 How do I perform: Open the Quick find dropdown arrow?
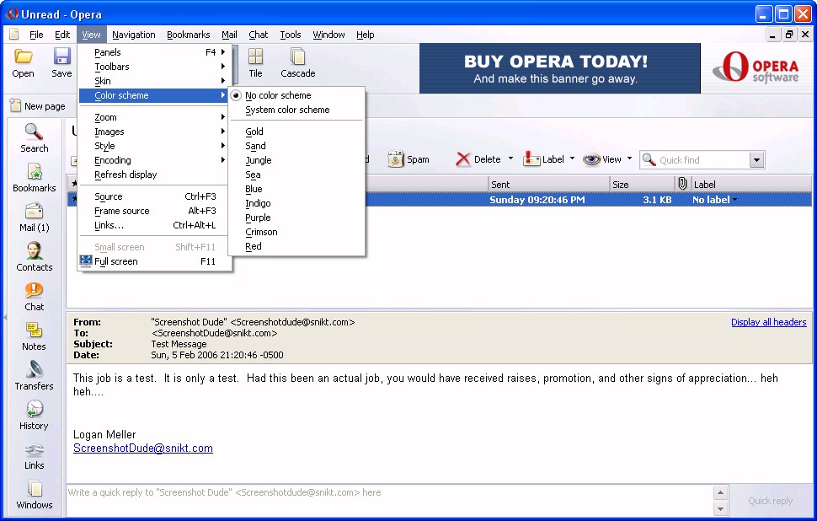[756, 160]
